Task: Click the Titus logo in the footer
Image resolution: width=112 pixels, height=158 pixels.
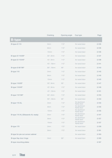Action: point(22,155)
